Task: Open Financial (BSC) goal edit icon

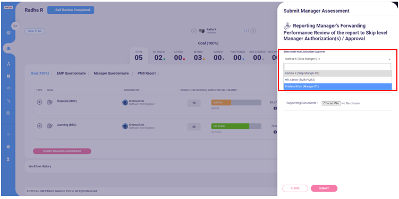Action: click(x=50, y=102)
